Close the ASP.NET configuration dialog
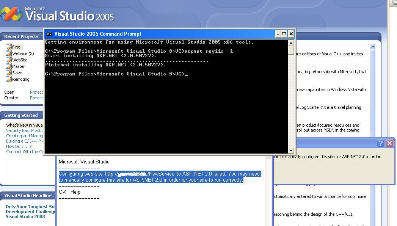 (390, 143)
